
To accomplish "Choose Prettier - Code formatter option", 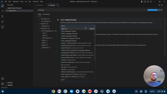I will pos(77,43).
